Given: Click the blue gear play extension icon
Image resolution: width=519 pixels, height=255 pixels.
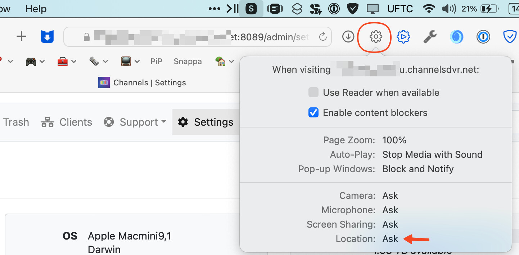Looking at the screenshot, I should tap(403, 36).
